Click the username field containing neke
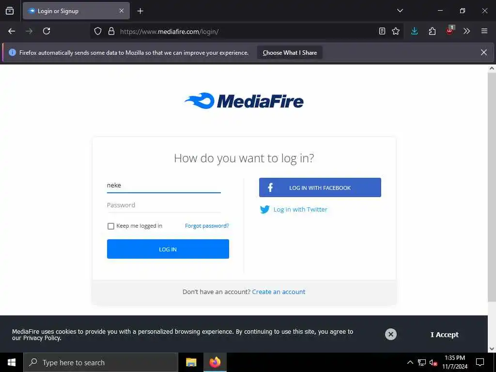 point(164,186)
